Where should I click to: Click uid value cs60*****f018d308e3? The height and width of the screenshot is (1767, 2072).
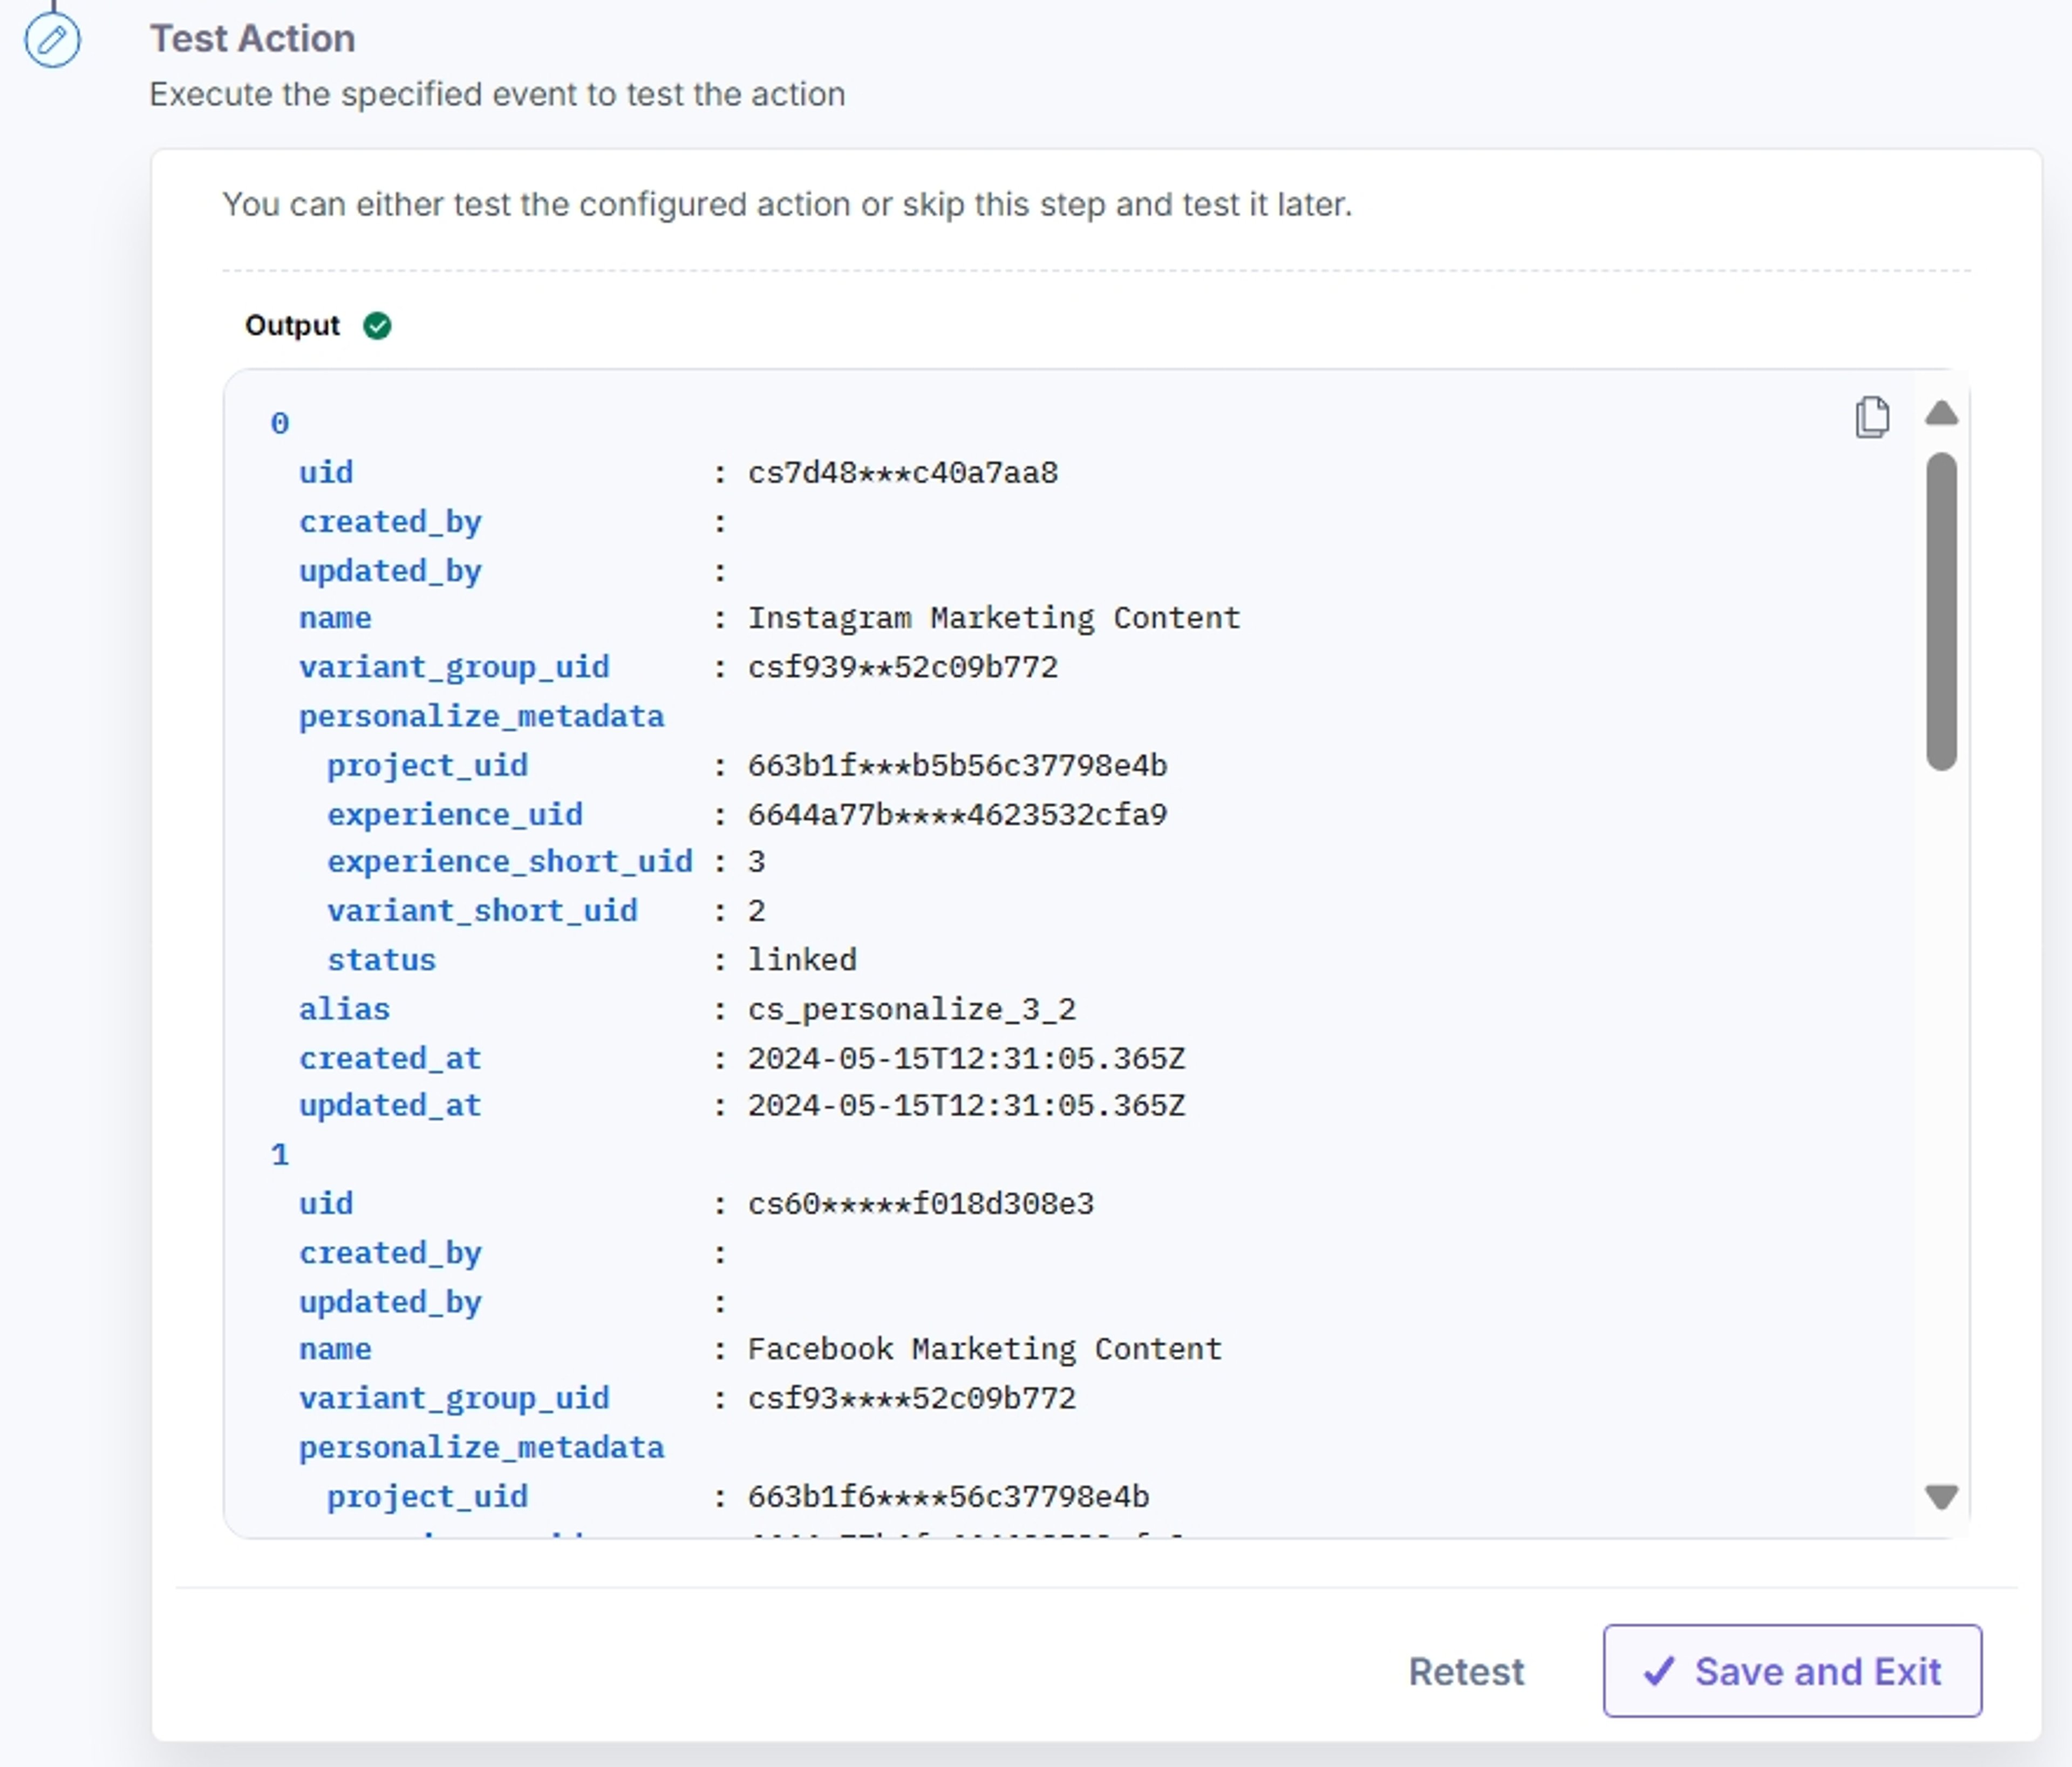point(921,1203)
